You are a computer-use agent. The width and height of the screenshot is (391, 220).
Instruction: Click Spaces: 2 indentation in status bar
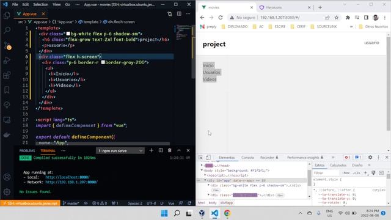(x=135, y=204)
